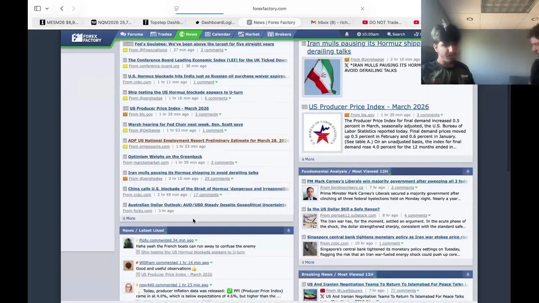Screen dimensions: 539x303
Task: Open ADP US National Employment Report headline
Action: pyautogui.click(x=208, y=141)
